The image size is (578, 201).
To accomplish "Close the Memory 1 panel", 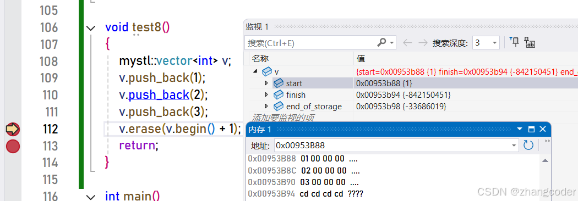I will [x=543, y=130].
